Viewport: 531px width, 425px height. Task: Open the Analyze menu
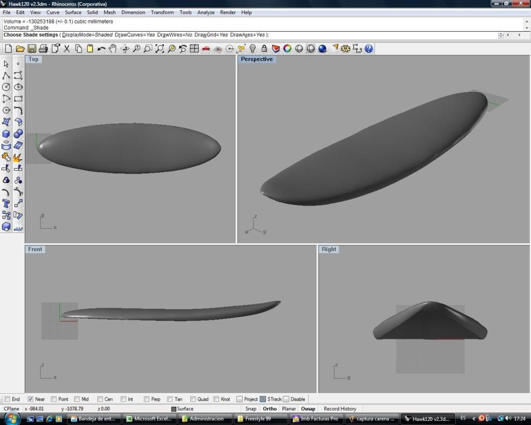click(206, 12)
